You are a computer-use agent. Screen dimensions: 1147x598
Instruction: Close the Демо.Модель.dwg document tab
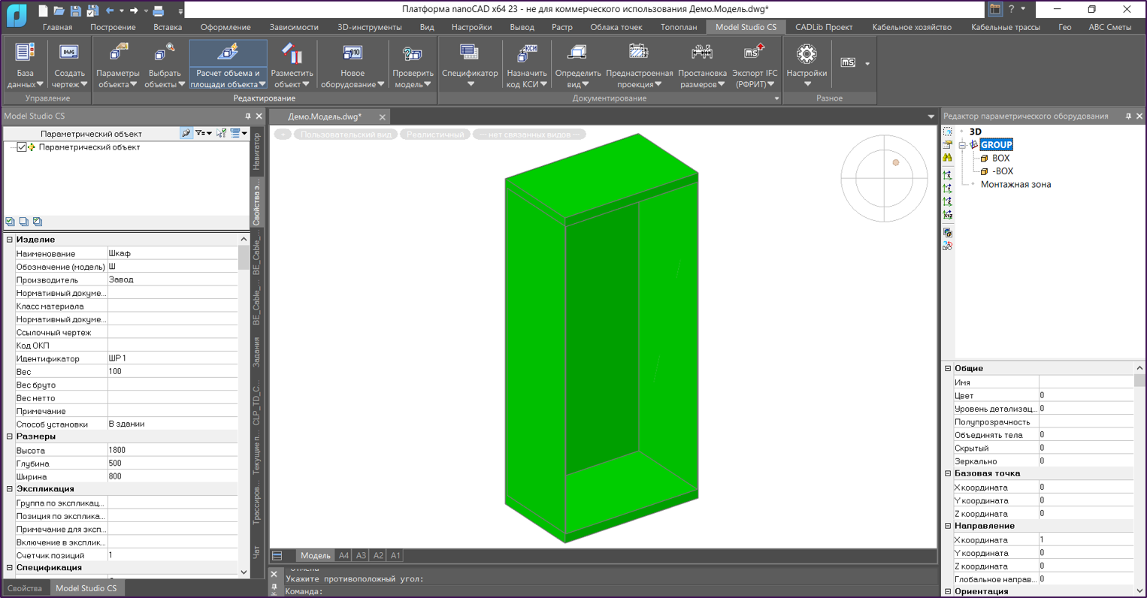click(x=382, y=116)
